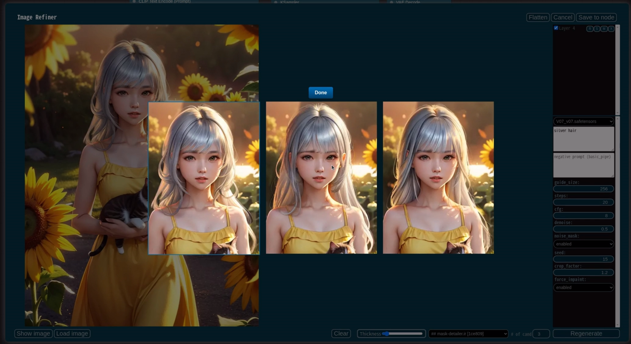Select the rightmost candidate image thumbnail
Image resolution: width=631 pixels, height=344 pixels.
pyautogui.click(x=438, y=178)
